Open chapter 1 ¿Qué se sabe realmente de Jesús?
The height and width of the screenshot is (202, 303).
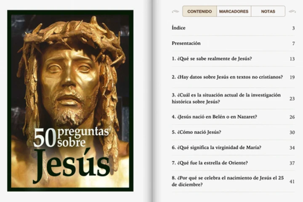coord(212,59)
